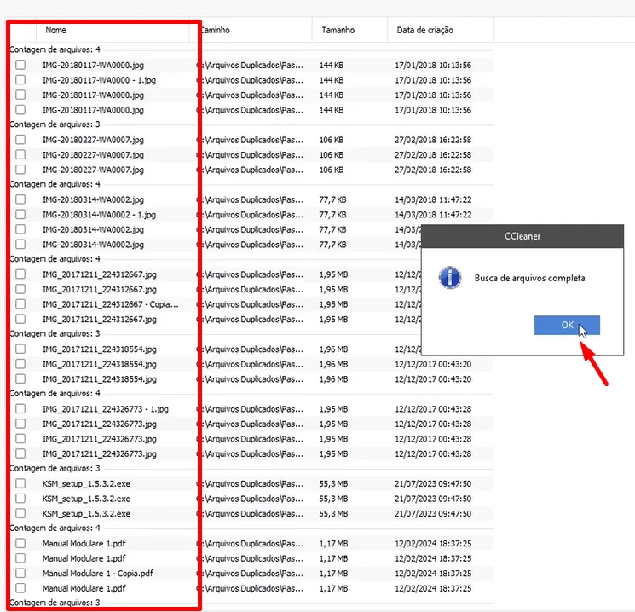The height and width of the screenshot is (612, 635).
Task: Sort list by Caminho column header
Action: [x=215, y=30]
